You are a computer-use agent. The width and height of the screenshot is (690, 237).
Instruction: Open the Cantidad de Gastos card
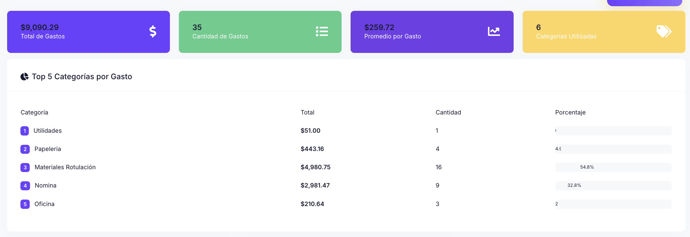[260, 32]
